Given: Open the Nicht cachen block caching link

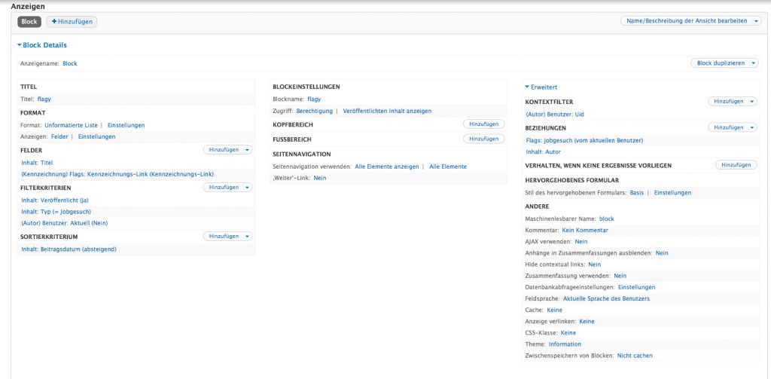Looking at the screenshot, I should point(635,355).
